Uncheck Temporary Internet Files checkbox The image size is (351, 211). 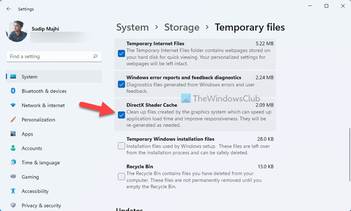(x=121, y=53)
